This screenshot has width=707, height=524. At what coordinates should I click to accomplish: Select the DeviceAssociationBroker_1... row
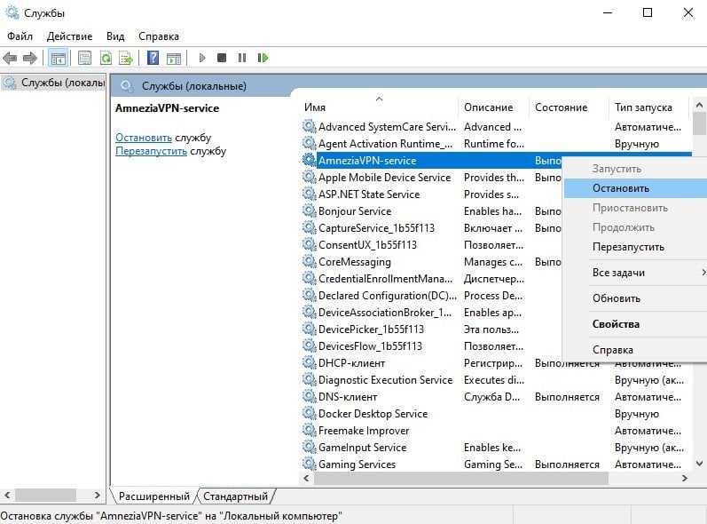pyautogui.click(x=431, y=312)
